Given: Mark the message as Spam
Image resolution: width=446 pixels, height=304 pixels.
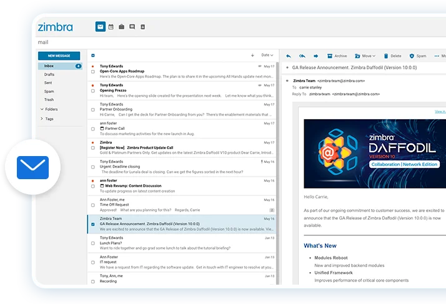Looking at the screenshot, I should tap(417, 56).
